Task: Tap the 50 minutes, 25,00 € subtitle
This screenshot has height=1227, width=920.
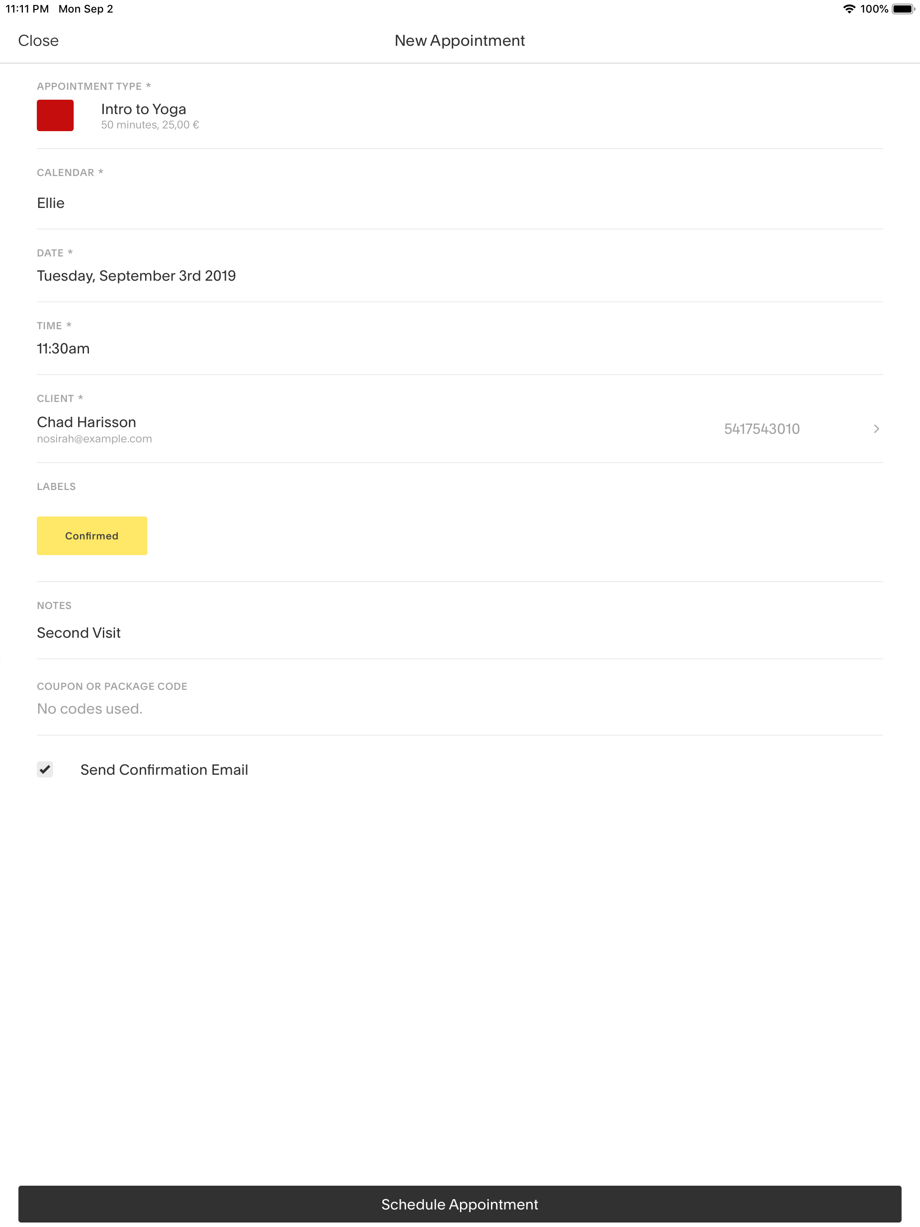Action: pyautogui.click(x=150, y=125)
